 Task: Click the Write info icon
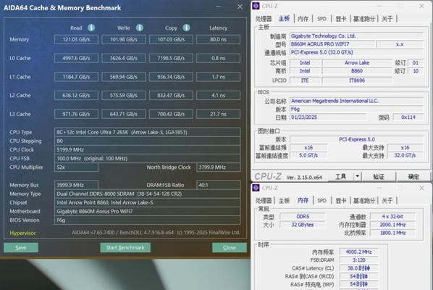(140, 28)
